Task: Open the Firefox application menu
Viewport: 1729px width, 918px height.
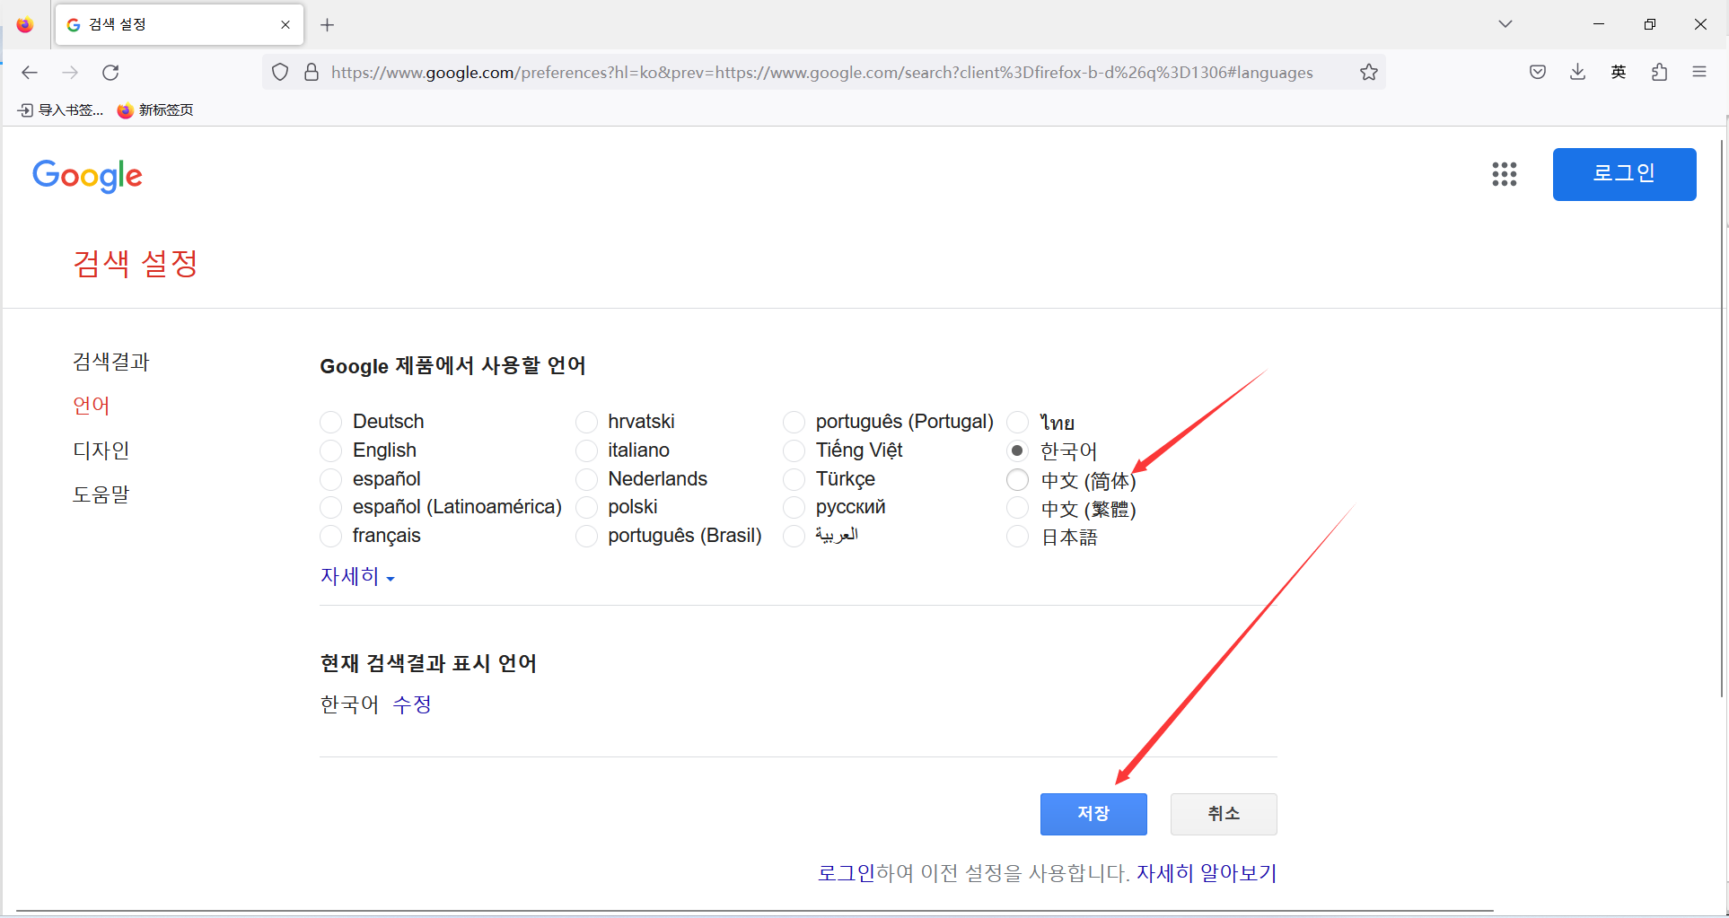Action: click(1698, 73)
